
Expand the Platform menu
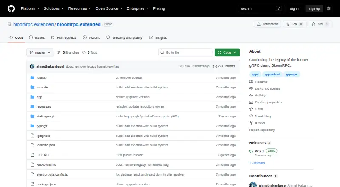coord(30,8)
